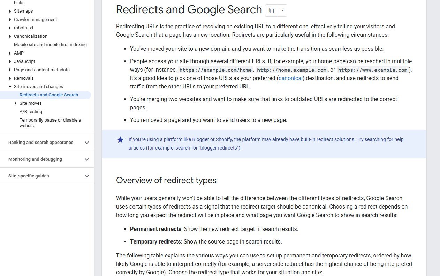Click the Temporary redirects bold text
Screen dimensions: 440x276
click(155, 242)
